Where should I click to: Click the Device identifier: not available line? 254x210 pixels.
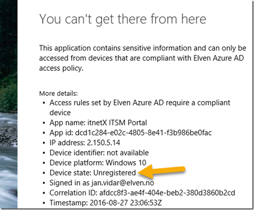tap(99, 153)
